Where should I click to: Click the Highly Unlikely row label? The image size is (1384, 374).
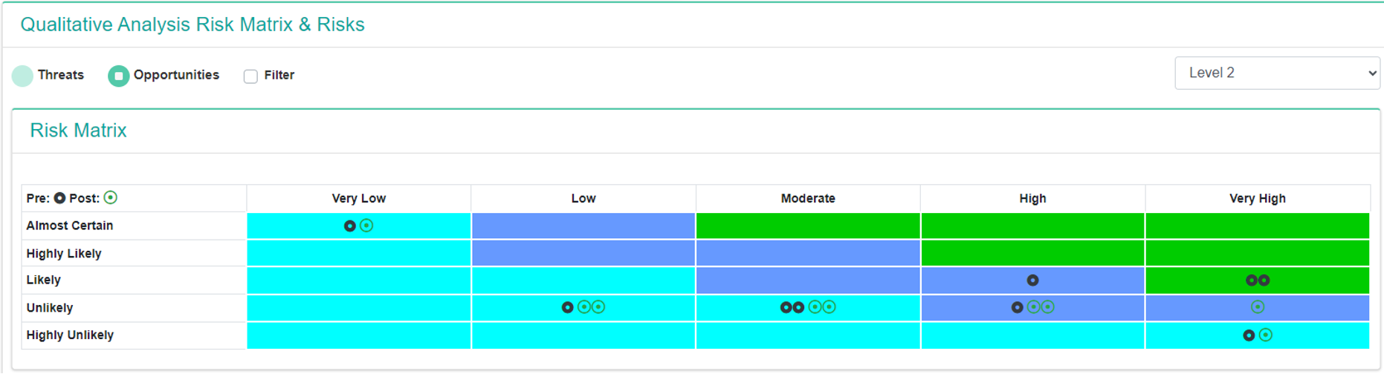click(70, 335)
